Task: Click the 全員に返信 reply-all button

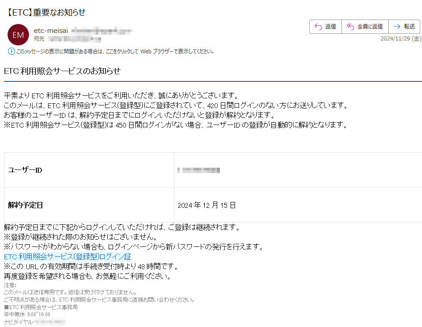Action: (365, 27)
